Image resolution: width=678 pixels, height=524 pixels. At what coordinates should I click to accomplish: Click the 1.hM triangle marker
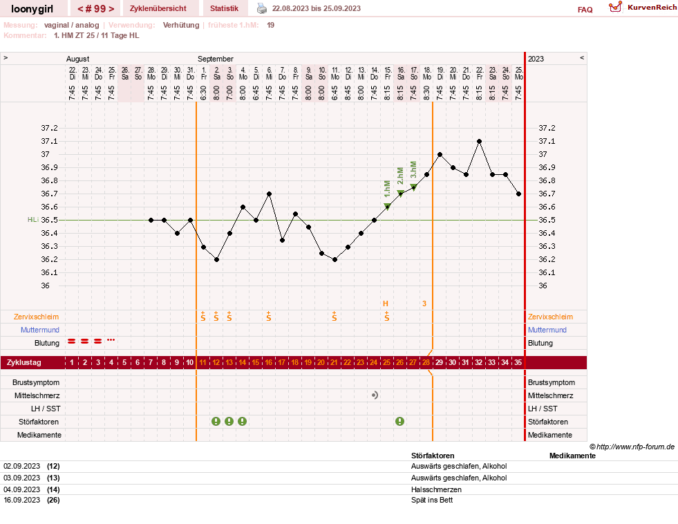pos(388,207)
